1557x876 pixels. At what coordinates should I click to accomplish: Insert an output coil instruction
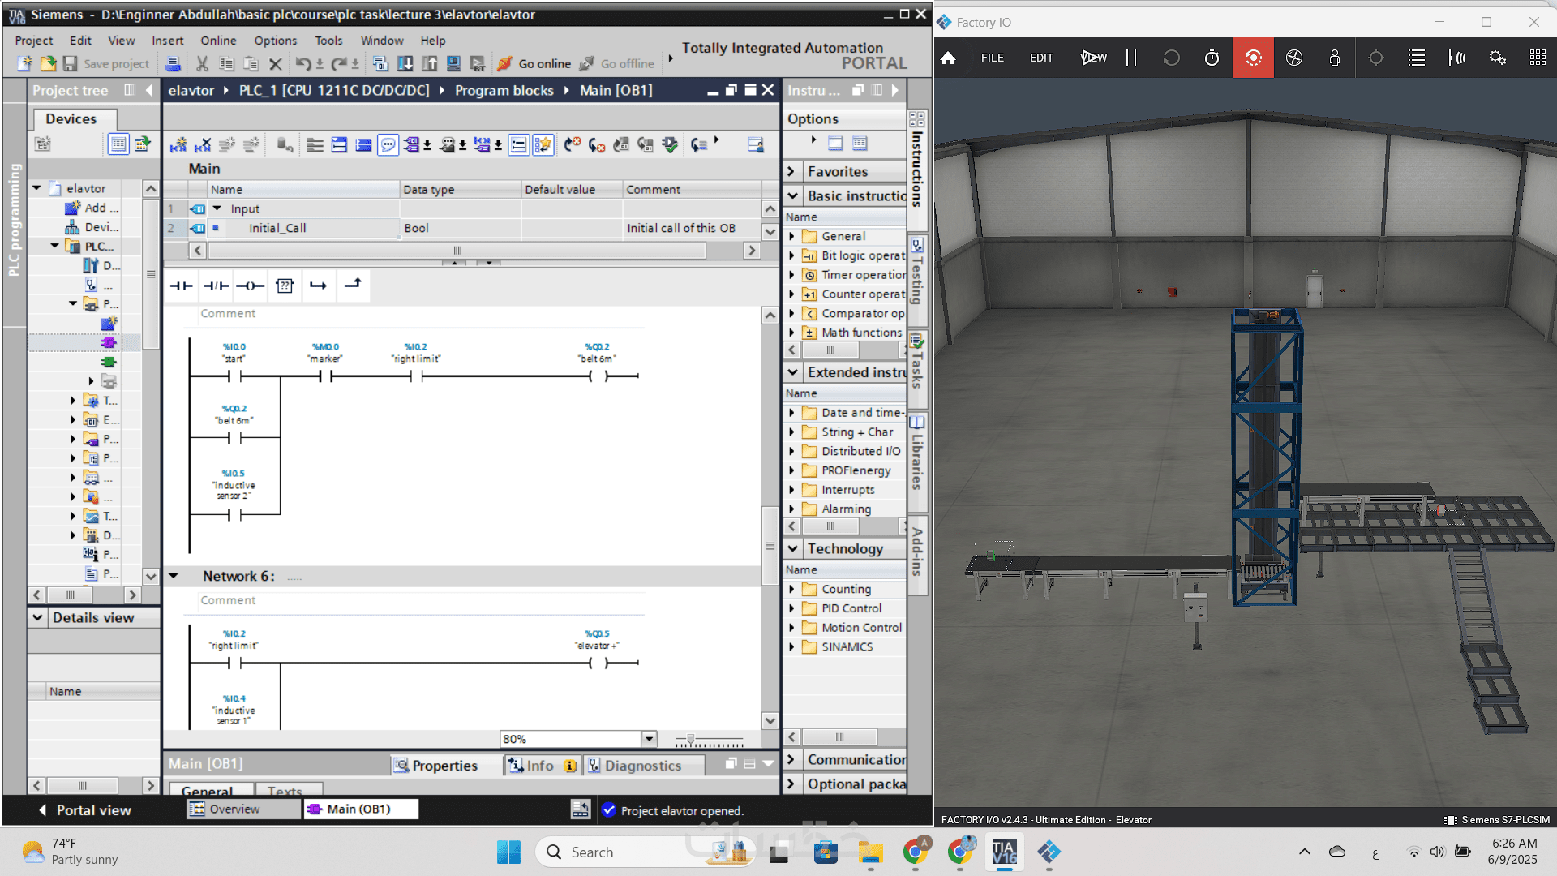[250, 286]
